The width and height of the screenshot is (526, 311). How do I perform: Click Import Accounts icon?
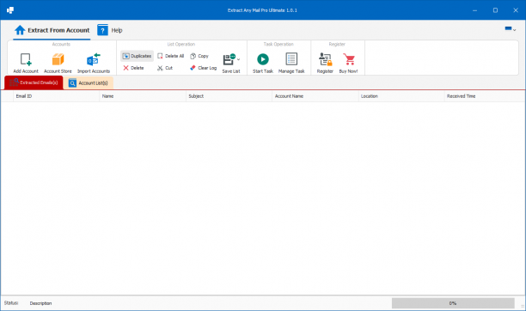tap(94, 59)
